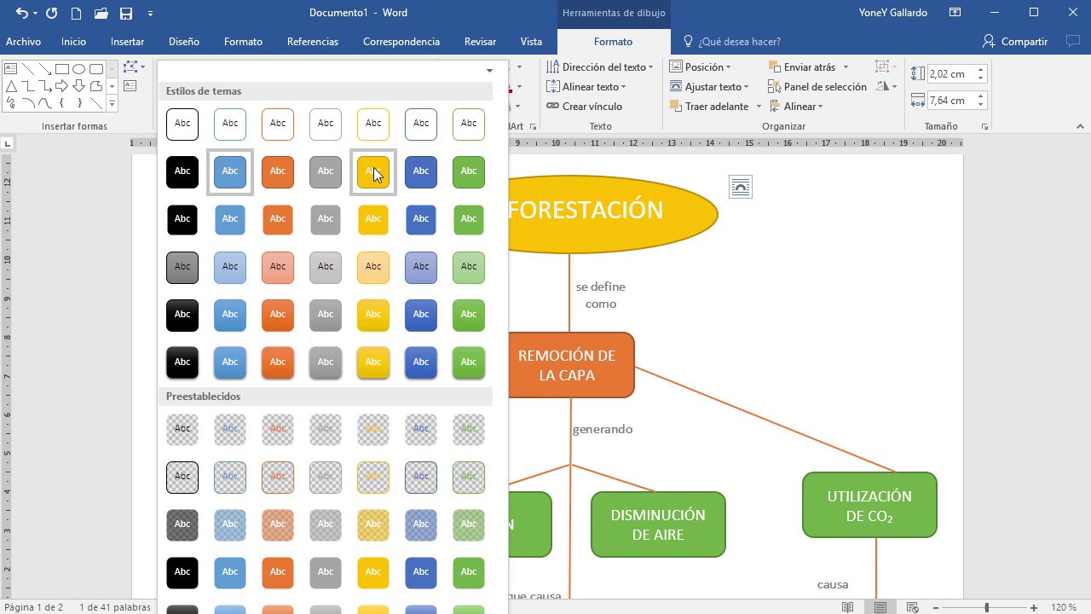Viewport: 1091px width, 614px height.
Task: Expand the arrow next to Enviar atrás
Action: tap(846, 67)
